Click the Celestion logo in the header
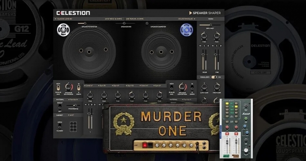Viewport: 306px width, 161px height. 73,13
